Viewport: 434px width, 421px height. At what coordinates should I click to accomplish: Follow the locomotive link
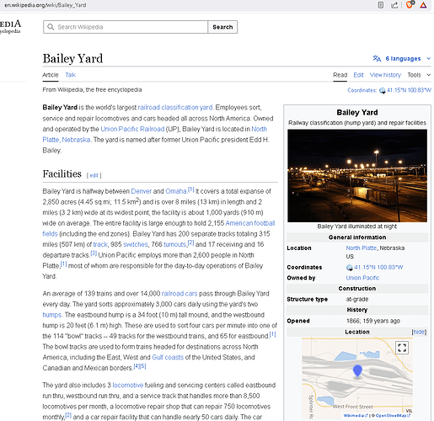coord(128,385)
